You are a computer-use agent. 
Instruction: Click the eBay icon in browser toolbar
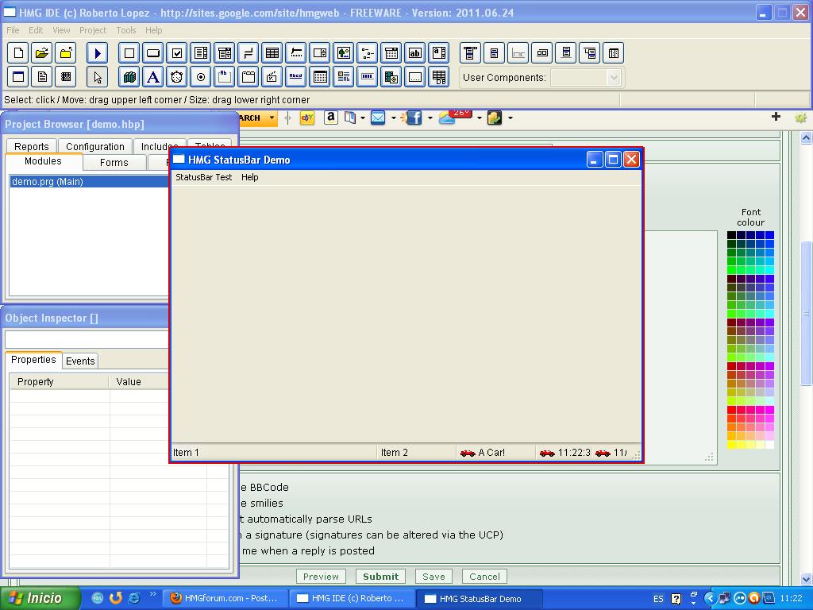[x=307, y=118]
